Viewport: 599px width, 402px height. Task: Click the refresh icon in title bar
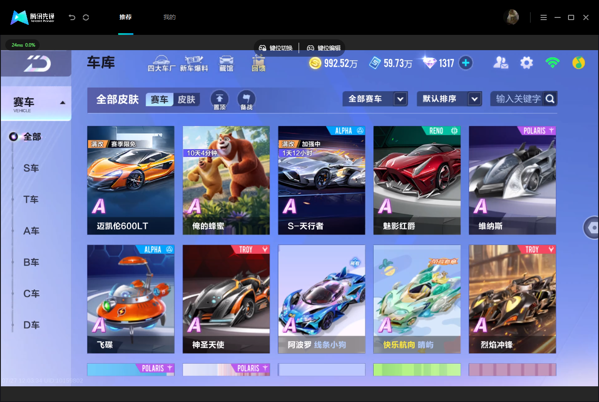click(x=86, y=17)
